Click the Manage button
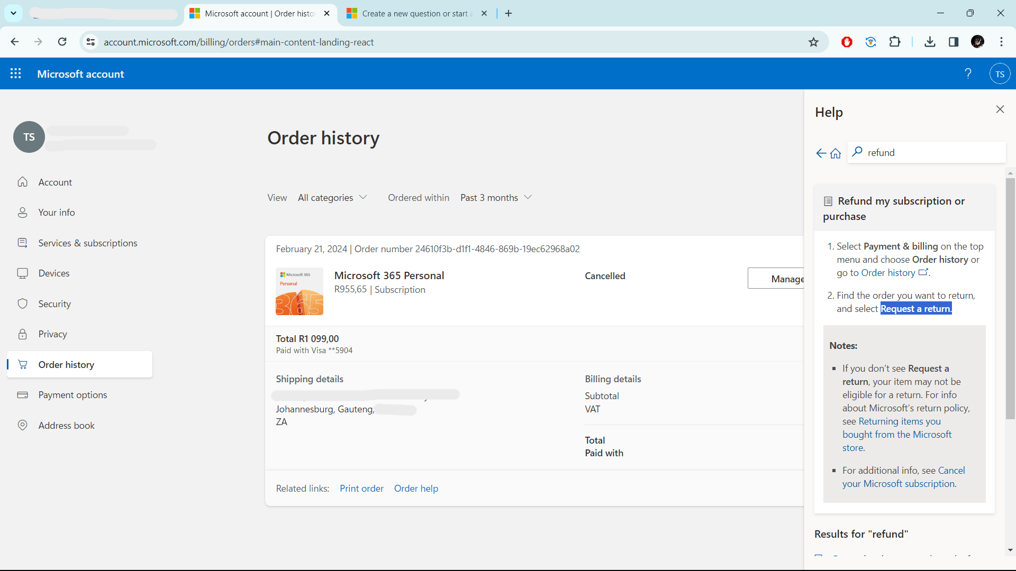 [x=776, y=279]
